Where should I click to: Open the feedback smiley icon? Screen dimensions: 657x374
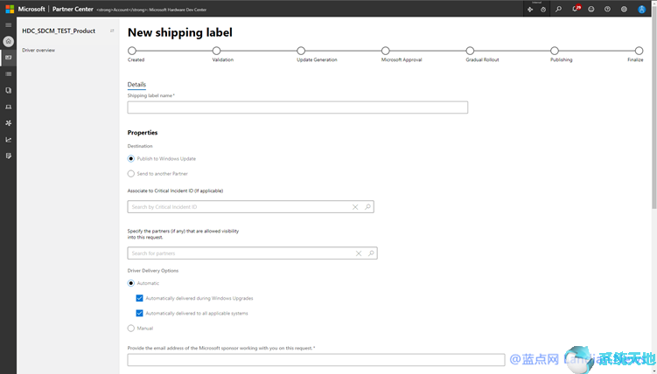click(591, 10)
